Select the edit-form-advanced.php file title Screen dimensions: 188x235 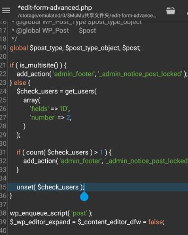pos(55,8)
